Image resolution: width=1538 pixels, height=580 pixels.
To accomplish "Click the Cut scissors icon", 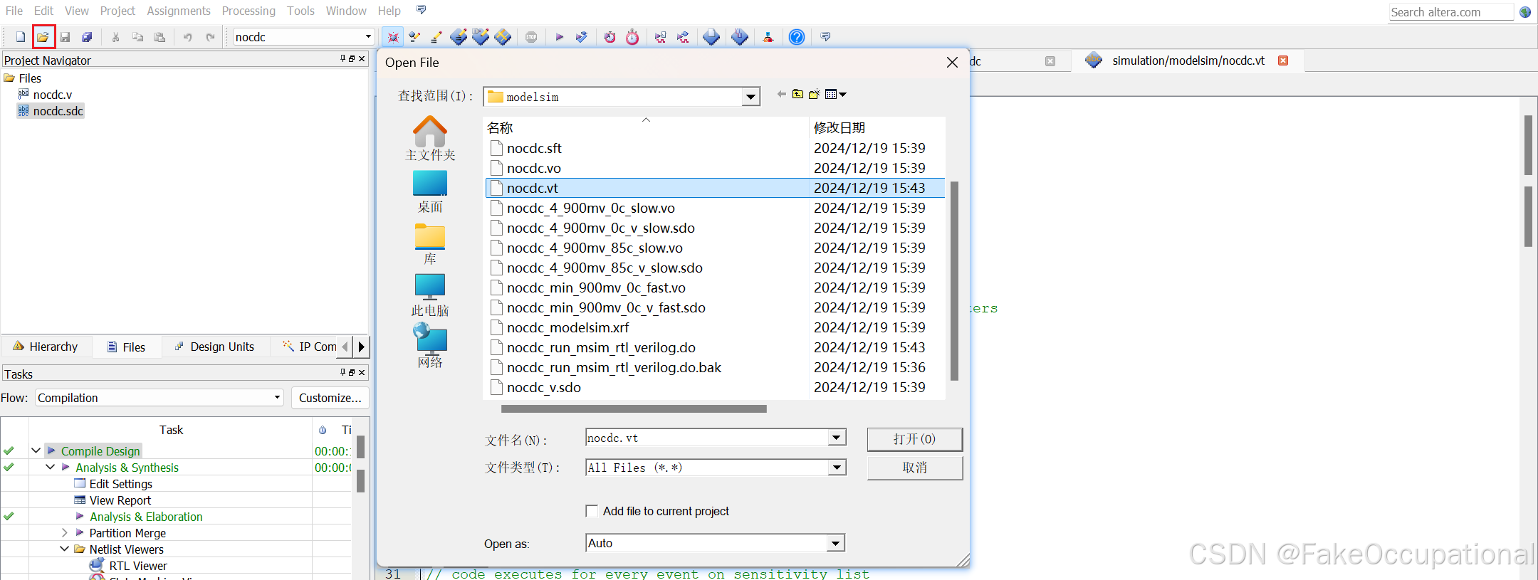I will (115, 37).
